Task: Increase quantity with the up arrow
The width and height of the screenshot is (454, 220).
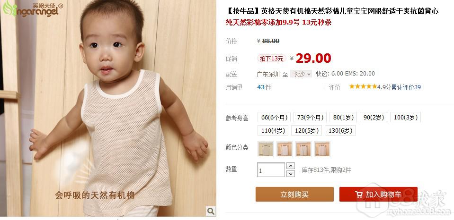Action: click(x=290, y=166)
